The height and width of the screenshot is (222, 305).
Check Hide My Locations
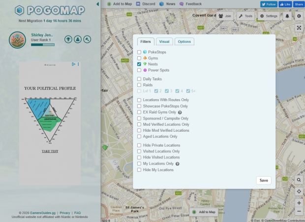point(139,170)
